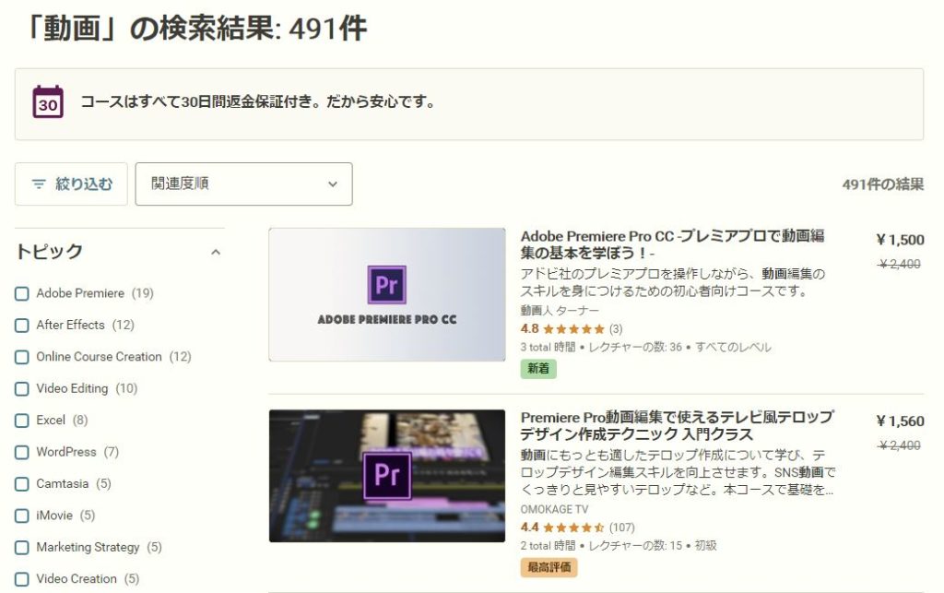Click the レクチャーの数: 36 details line
The width and height of the screenshot is (944, 593).
(645, 348)
